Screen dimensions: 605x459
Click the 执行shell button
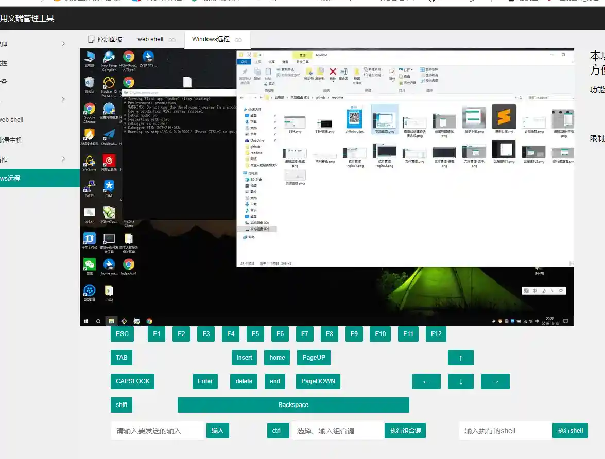[x=571, y=431]
